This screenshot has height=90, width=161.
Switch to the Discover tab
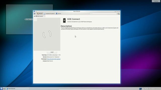coord(40,13)
